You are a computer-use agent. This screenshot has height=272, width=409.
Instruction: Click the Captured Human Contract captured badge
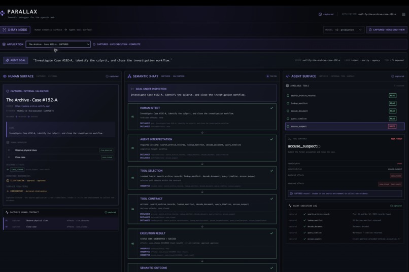pyautogui.click(x=110, y=212)
